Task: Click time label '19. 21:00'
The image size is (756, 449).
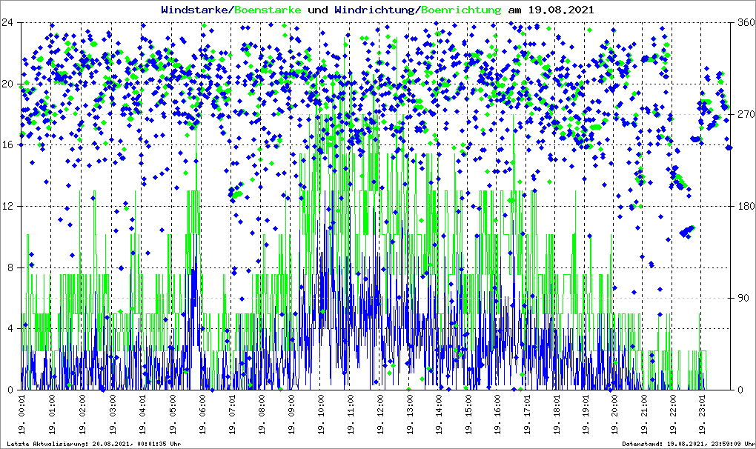Action: pos(643,414)
